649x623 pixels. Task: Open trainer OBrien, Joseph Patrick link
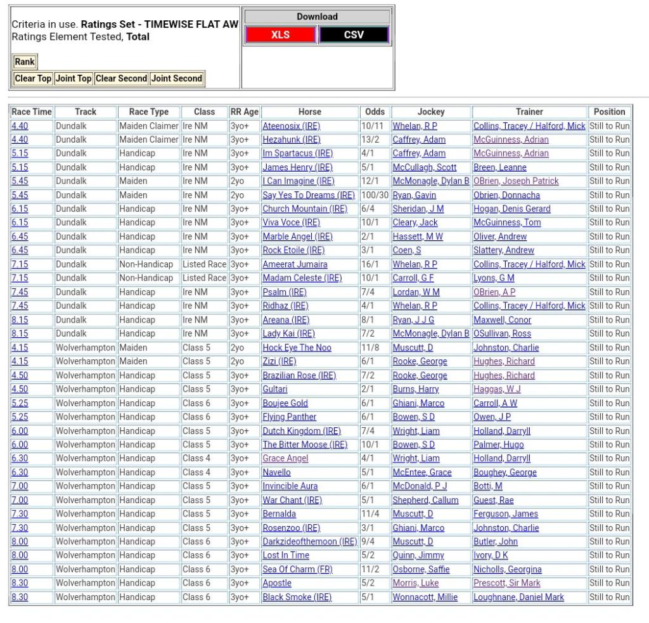point(516,181)
